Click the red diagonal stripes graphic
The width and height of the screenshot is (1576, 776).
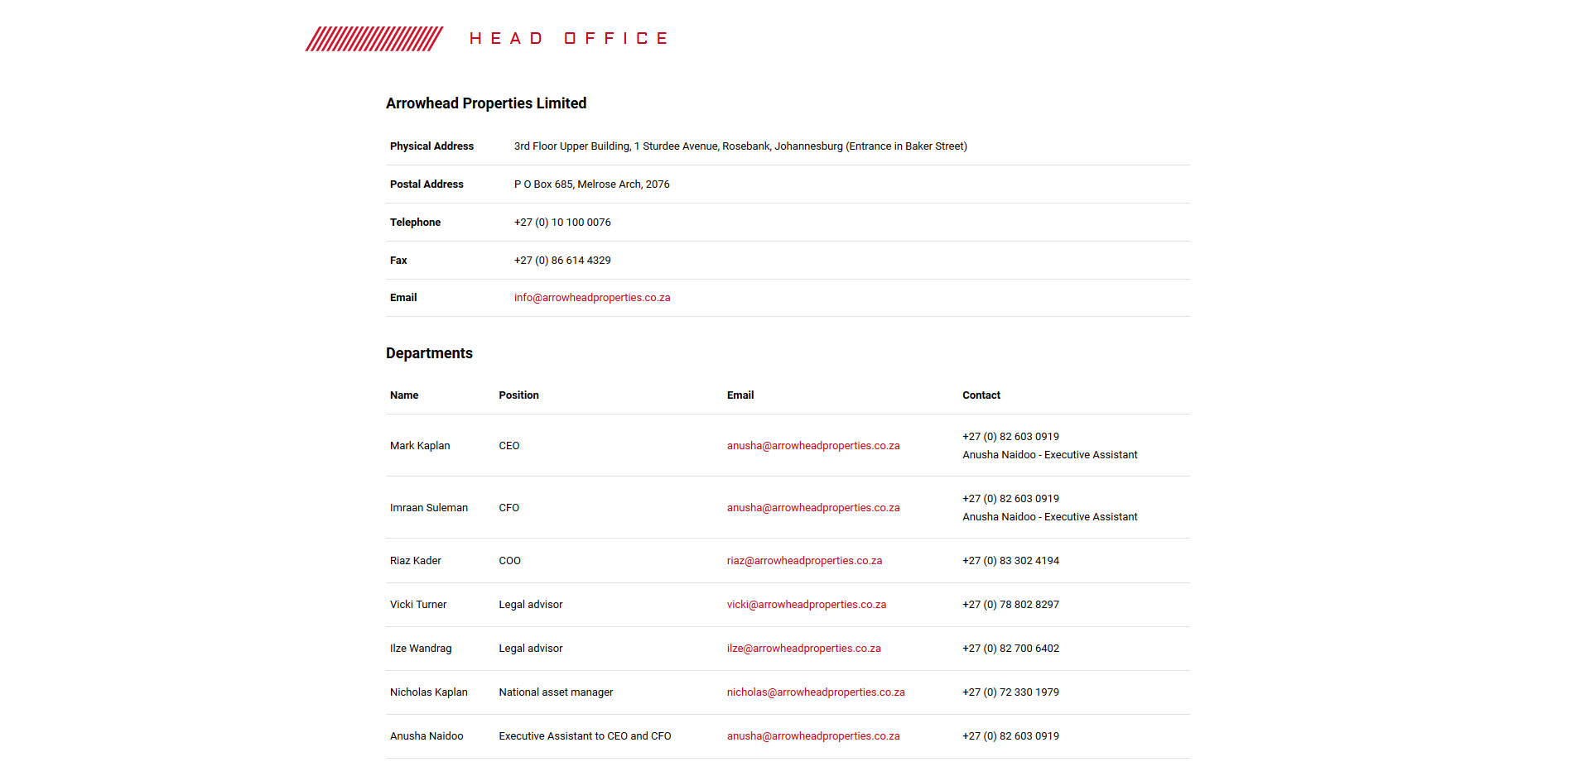[374, 39]
